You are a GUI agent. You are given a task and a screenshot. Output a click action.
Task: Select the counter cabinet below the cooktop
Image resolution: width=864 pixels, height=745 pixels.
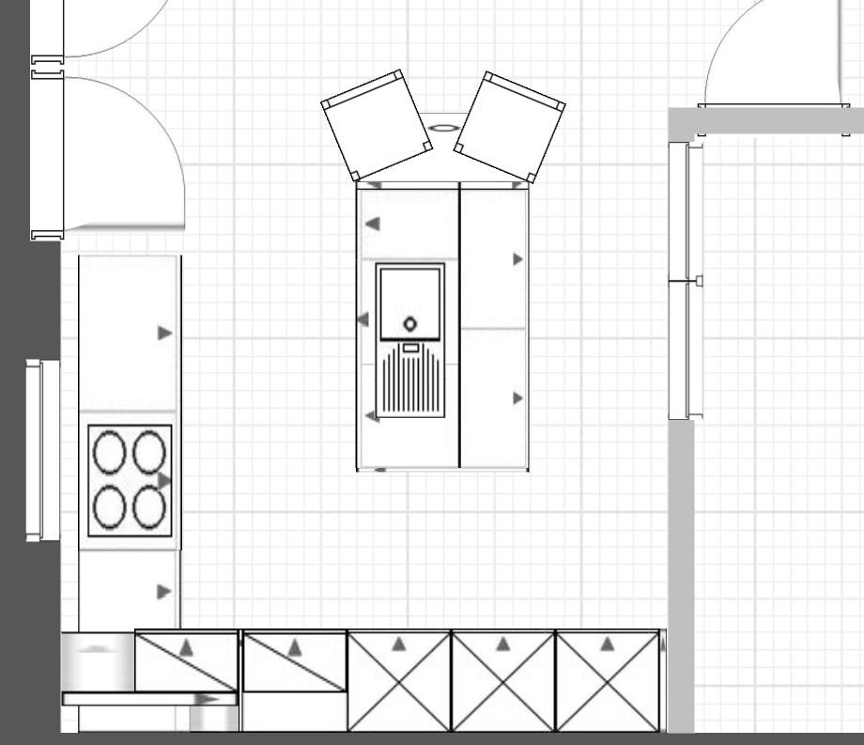(130, 591)
